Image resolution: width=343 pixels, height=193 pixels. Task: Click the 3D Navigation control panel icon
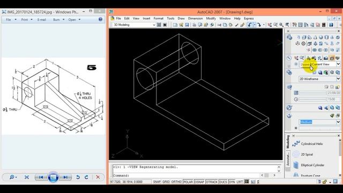coord(289,58)
